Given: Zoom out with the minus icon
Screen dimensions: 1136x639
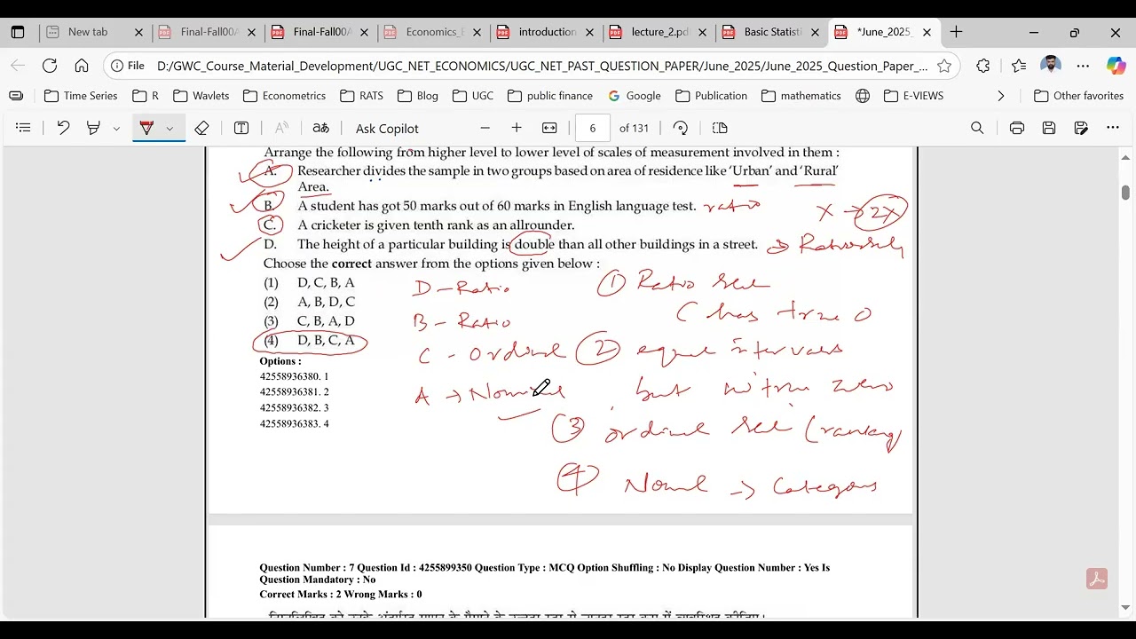Looking at the screenshot, I should pyautogui.click(x=485, y=128).
